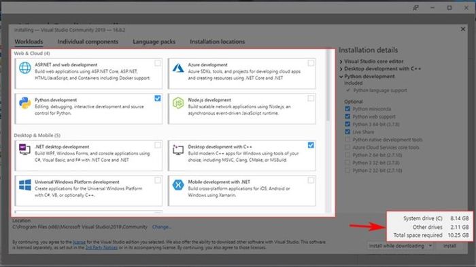Check Python native development tools option

pos(347,140)
